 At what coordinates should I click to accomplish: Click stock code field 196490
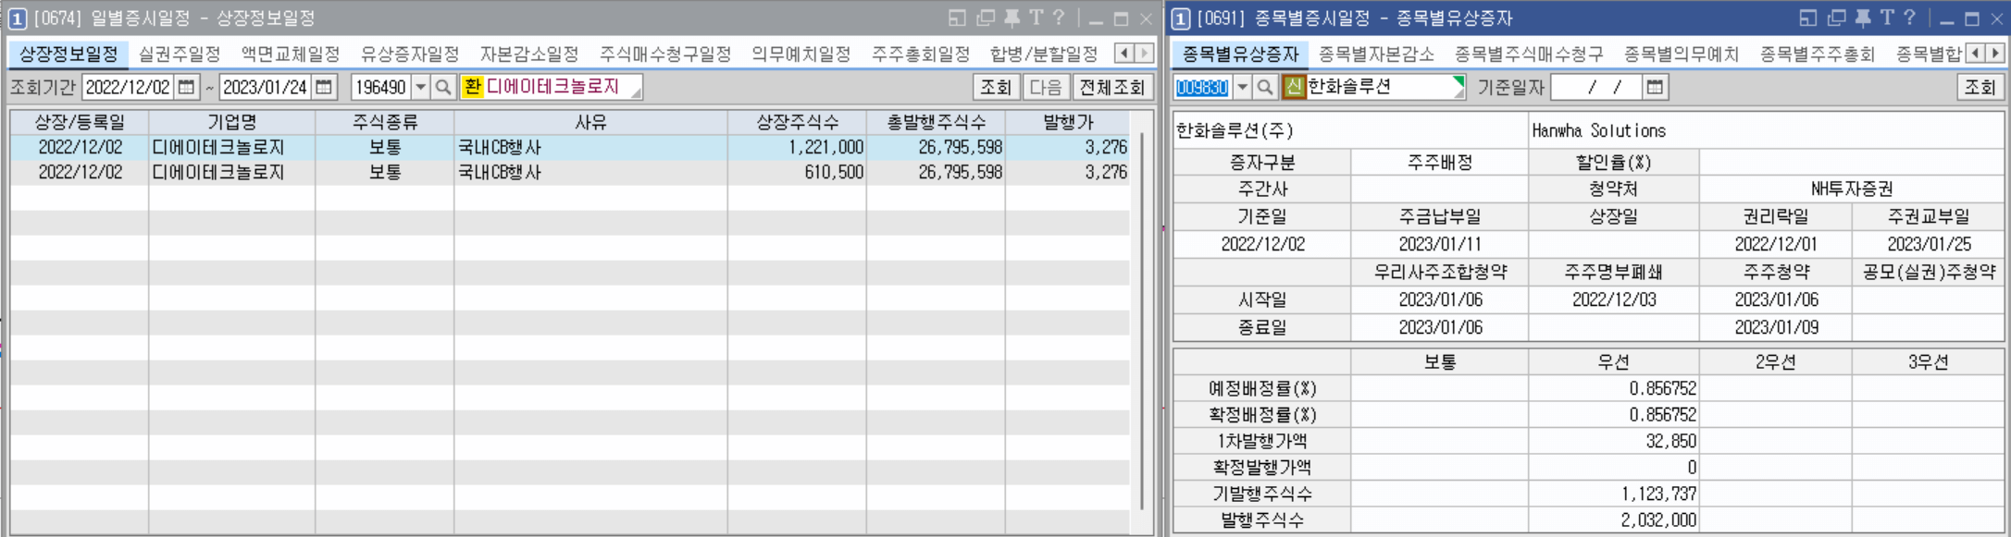click(381, 87)
